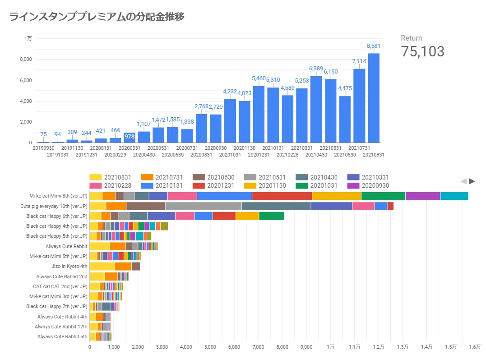Click the 6,150 data label

[331, 72]
